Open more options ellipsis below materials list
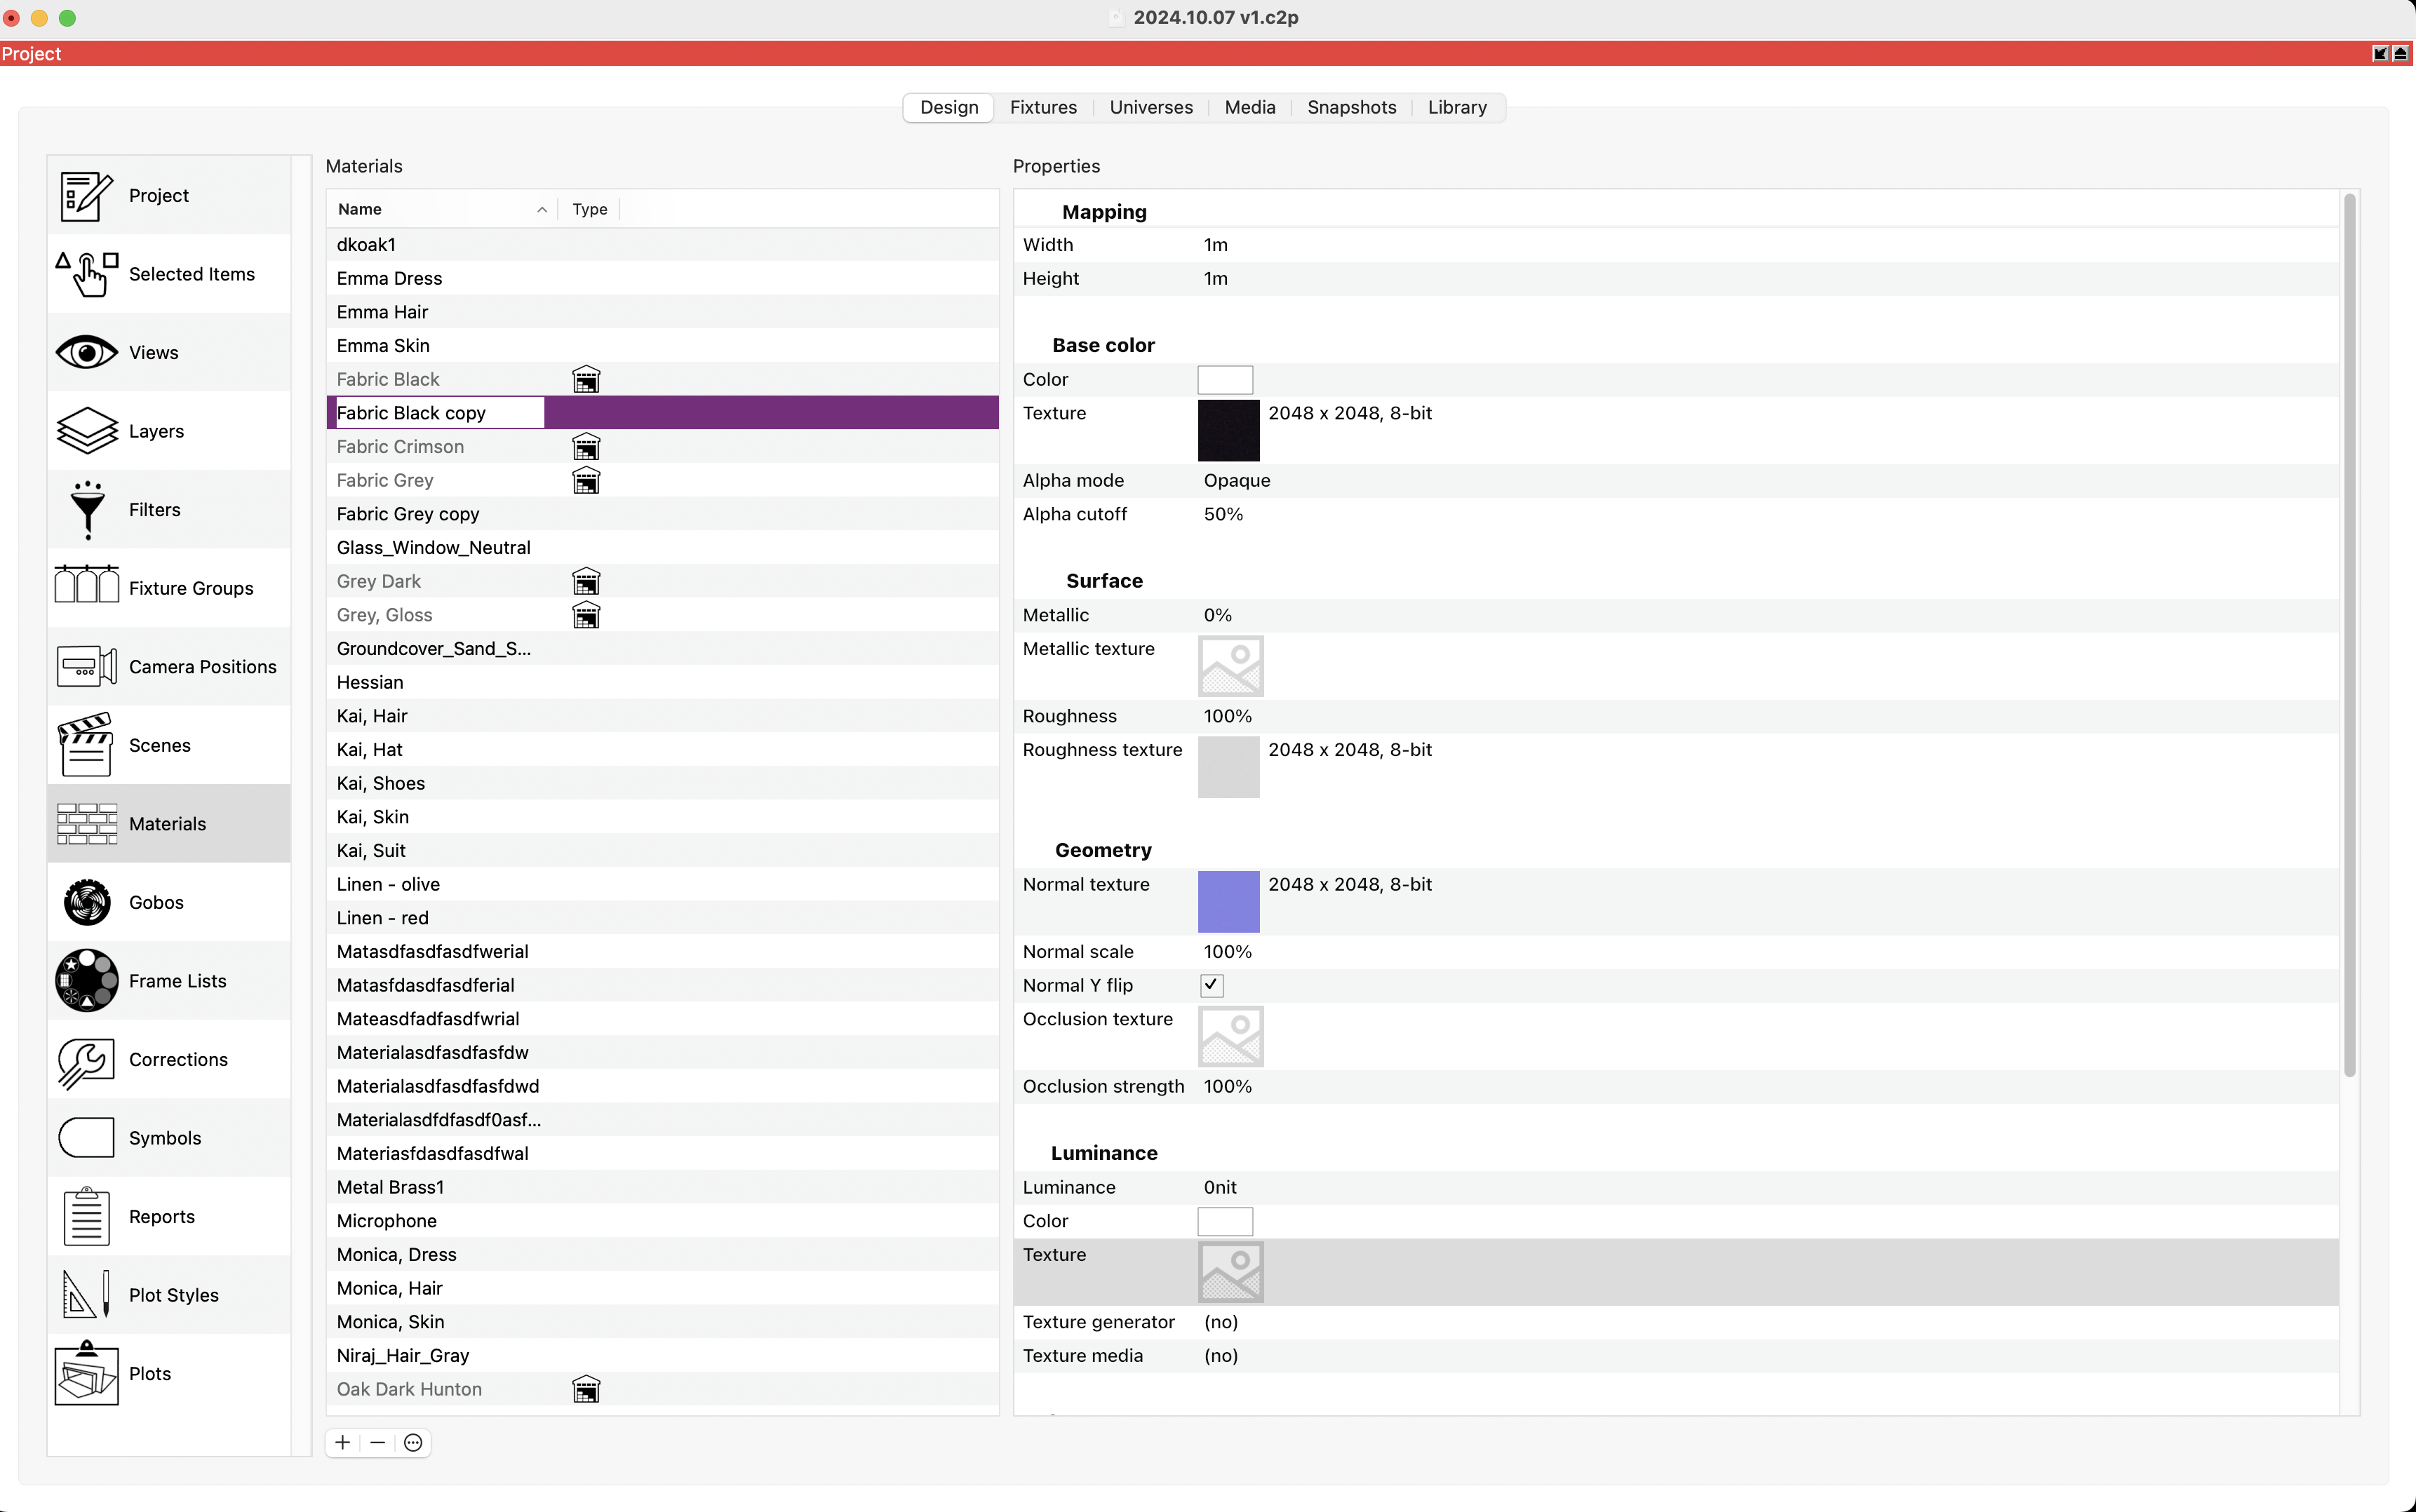The width and height of the screenshot is (2416, 1512). coord(413,1442)
